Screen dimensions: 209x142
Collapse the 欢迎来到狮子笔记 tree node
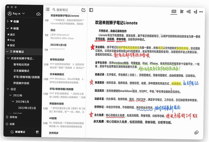click(8, 58)
